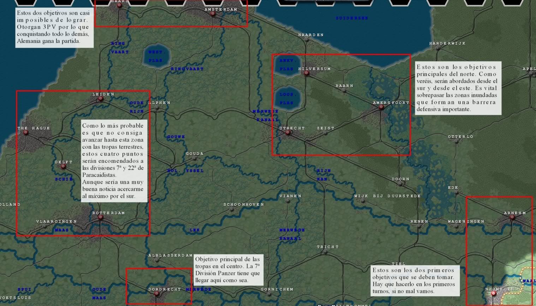The width and height of the screenshot is (536, 306).
Task: Click the Schoonhoven town marker
Action: (x=232, y=209)
